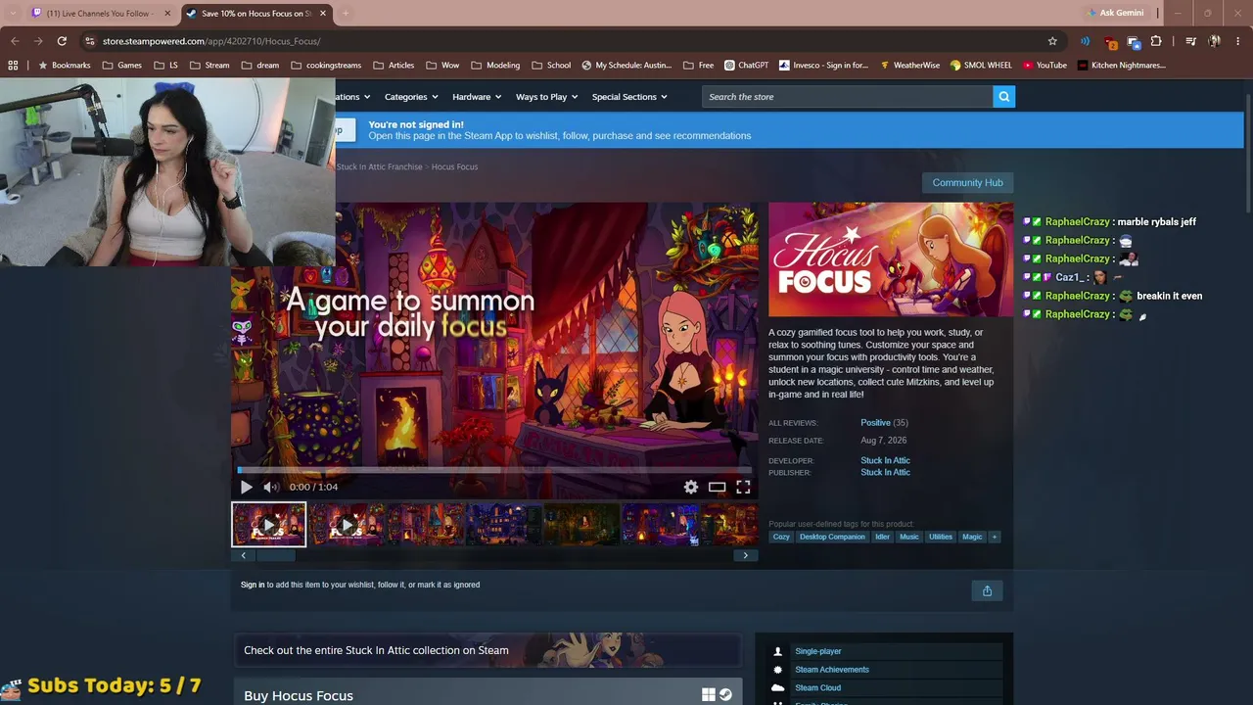Mute the trailer volume speaker icon
Screen dimensions: 1253x705
click(271, 487)
